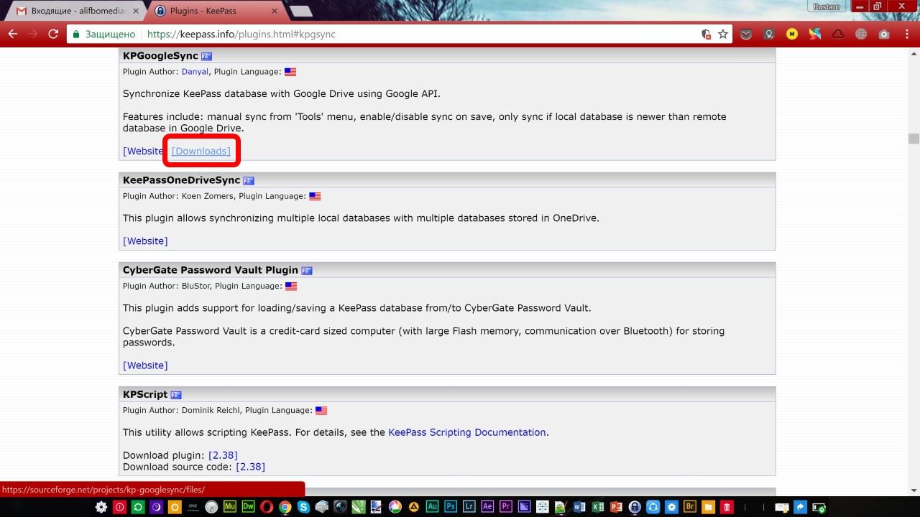Screen dimensions: 920x517
Task: Click the grey globe extension icon
Action: pos(861,34)
